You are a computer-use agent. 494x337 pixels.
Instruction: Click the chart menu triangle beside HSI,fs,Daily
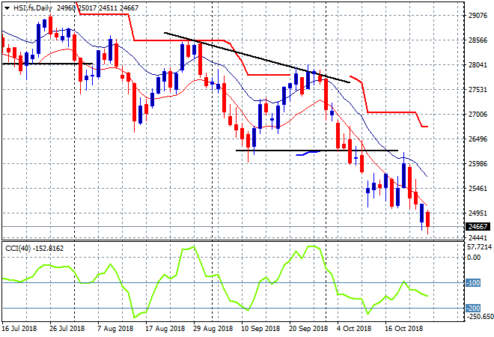7,8
